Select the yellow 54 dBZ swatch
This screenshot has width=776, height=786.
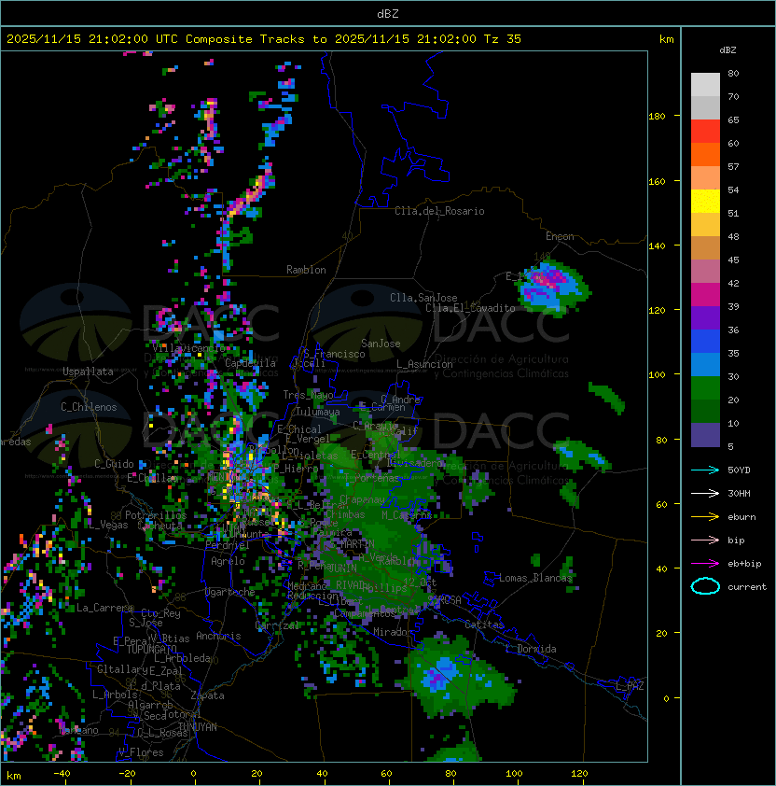[705, 202]
